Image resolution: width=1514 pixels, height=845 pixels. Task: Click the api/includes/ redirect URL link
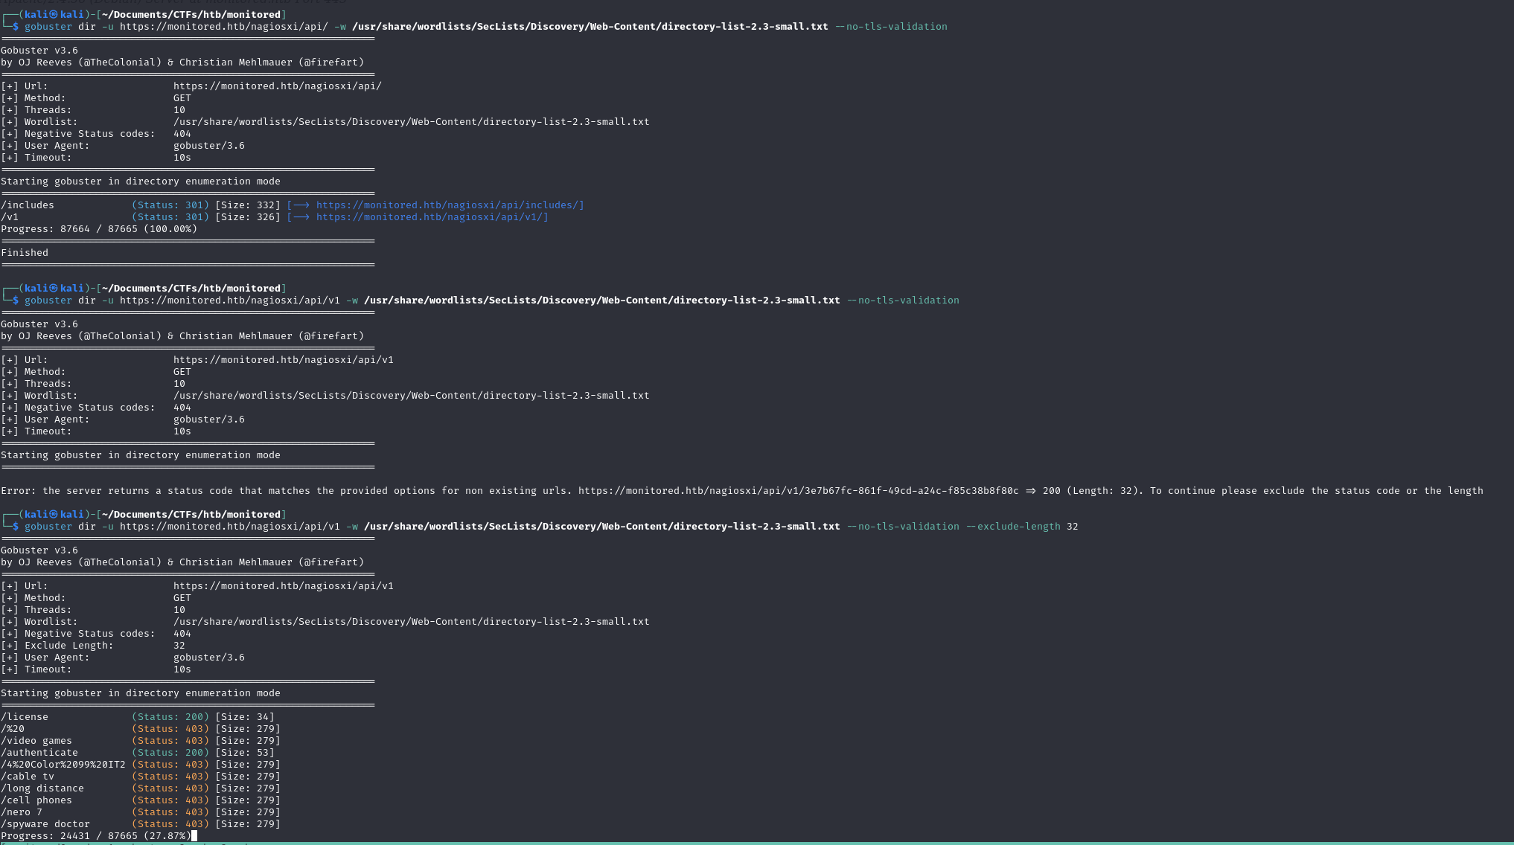450,205
